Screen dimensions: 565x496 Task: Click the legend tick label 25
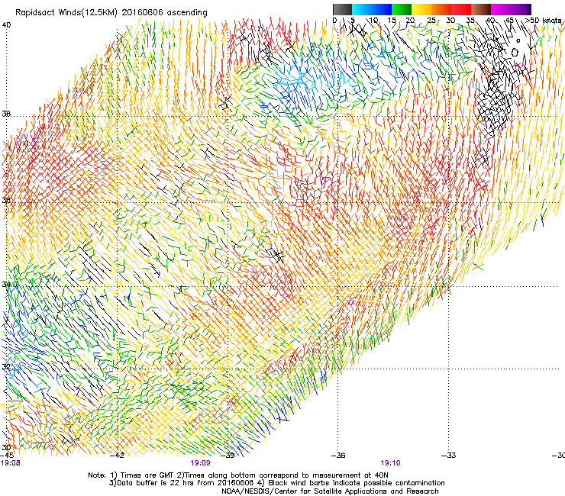point(431,21)
